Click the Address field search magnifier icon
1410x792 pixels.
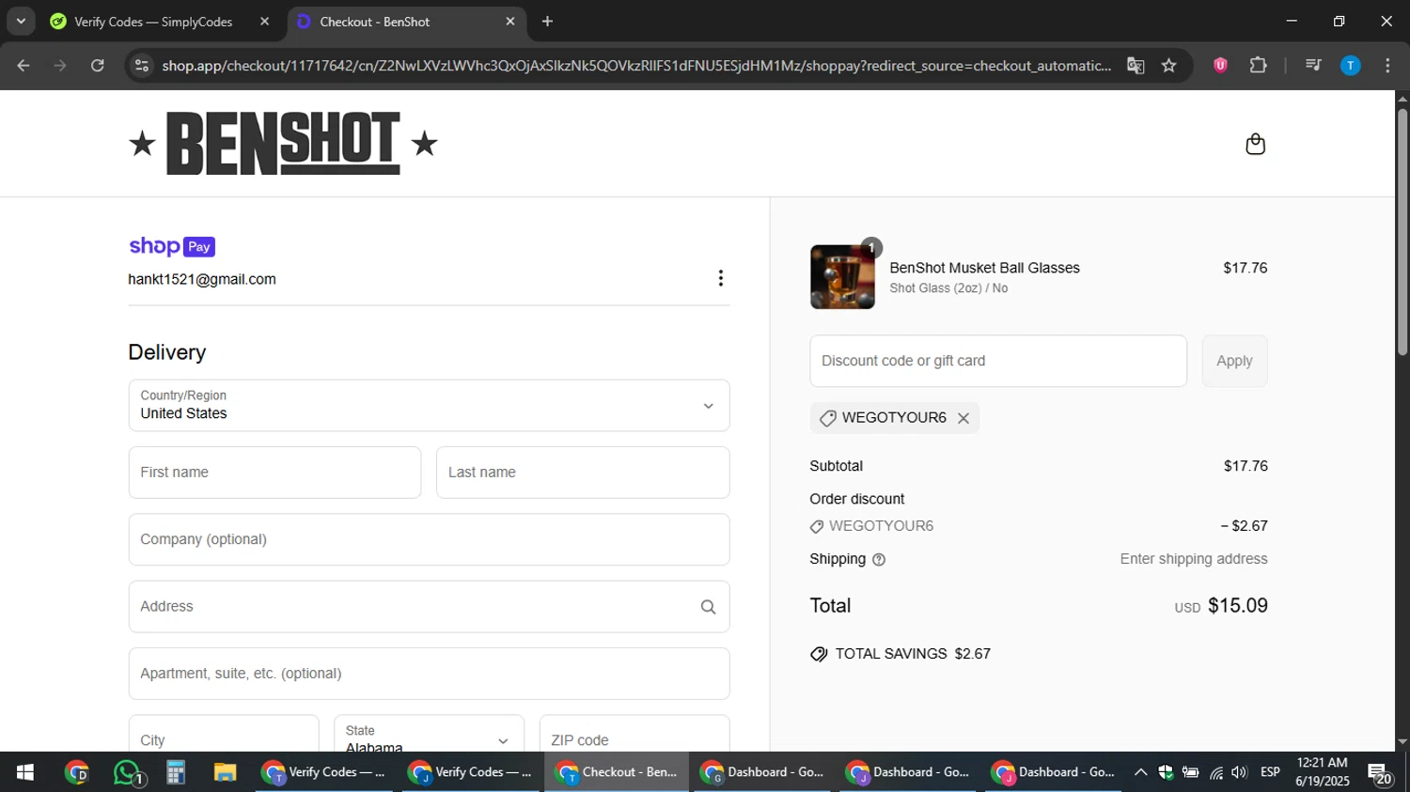click(708, 607)
